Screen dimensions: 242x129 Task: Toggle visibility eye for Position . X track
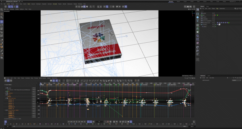click(34, 100)
